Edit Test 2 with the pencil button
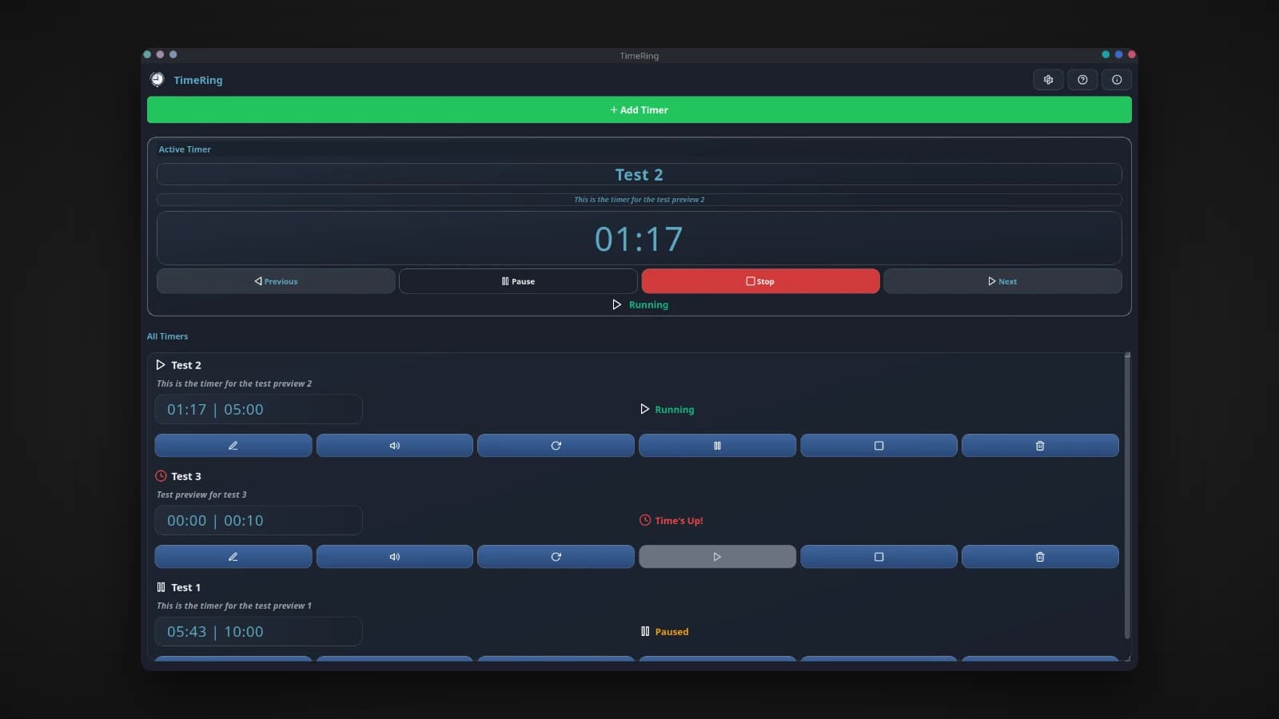Viewport: 1279px width, 719px height. (x=233, y=446)
